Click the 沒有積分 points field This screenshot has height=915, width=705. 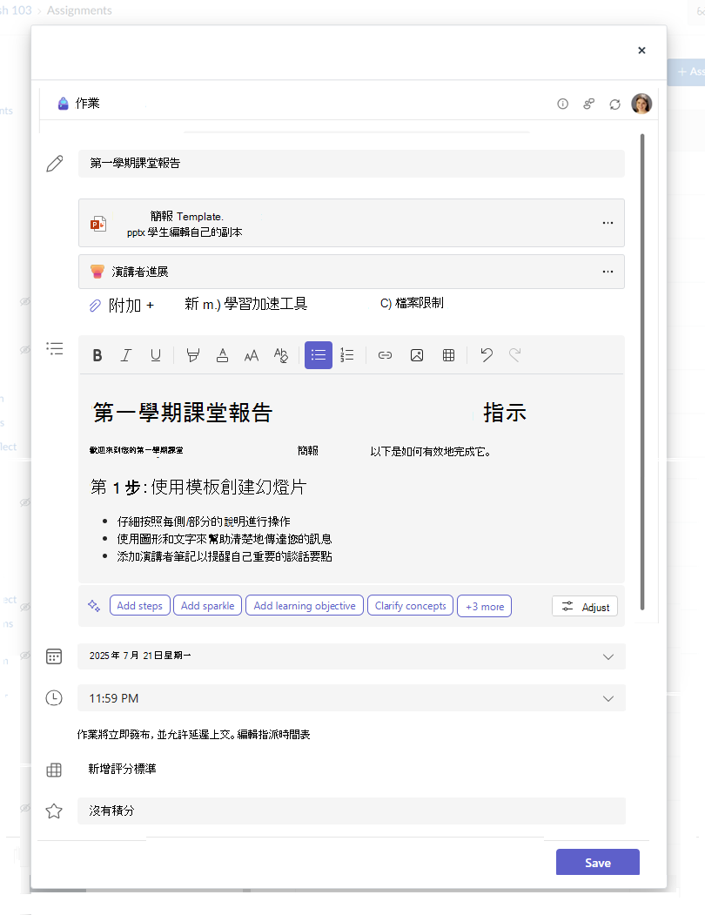352,811
